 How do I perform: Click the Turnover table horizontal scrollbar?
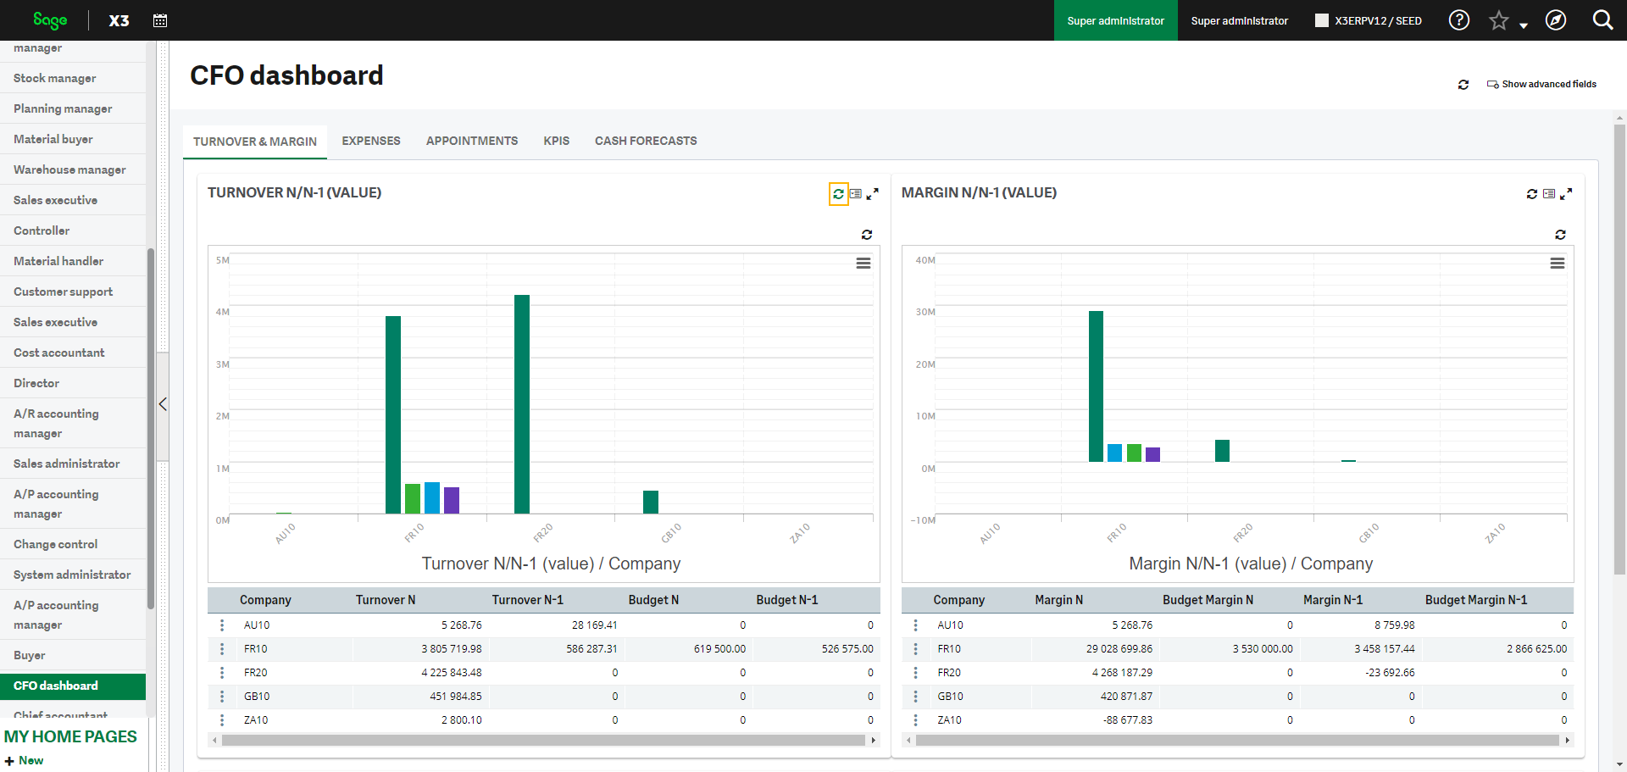click(x=542, y=741)
